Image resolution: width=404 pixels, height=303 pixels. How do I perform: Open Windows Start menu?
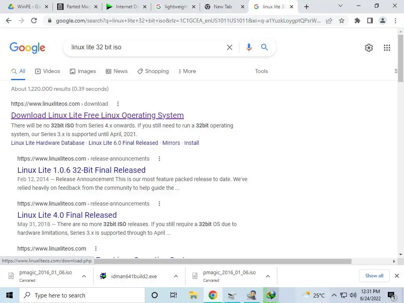(9, 295)
